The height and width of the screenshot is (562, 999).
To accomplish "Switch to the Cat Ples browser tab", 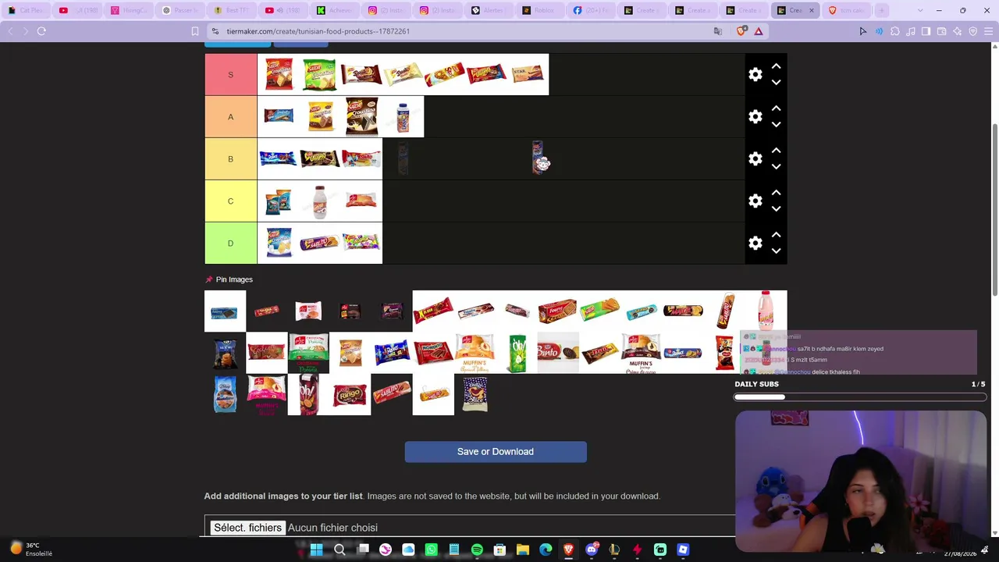I will 25,10.
